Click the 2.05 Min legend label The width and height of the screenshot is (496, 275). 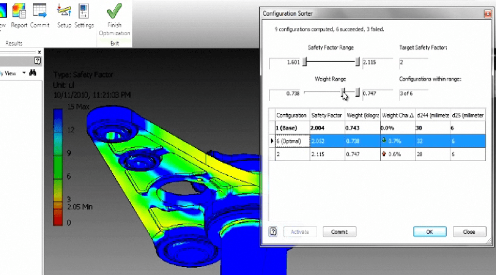pyautogui.click(x=80, y=207)
